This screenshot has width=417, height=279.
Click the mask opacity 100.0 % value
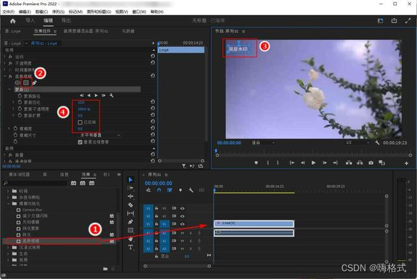point(84,109)
